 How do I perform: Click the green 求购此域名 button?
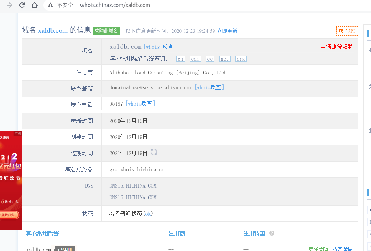(106, 31)
